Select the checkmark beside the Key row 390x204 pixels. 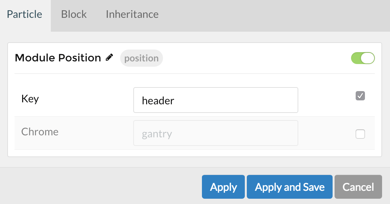point(360,96)
